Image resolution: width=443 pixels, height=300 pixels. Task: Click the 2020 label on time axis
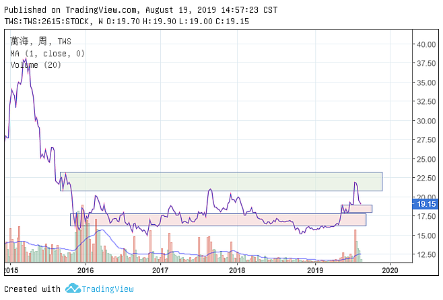point(390,270)
